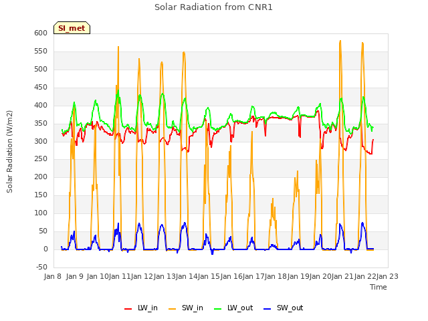Click the Jan 14 x-axis label
Screen dimensions: 428x321
point(187,276)
